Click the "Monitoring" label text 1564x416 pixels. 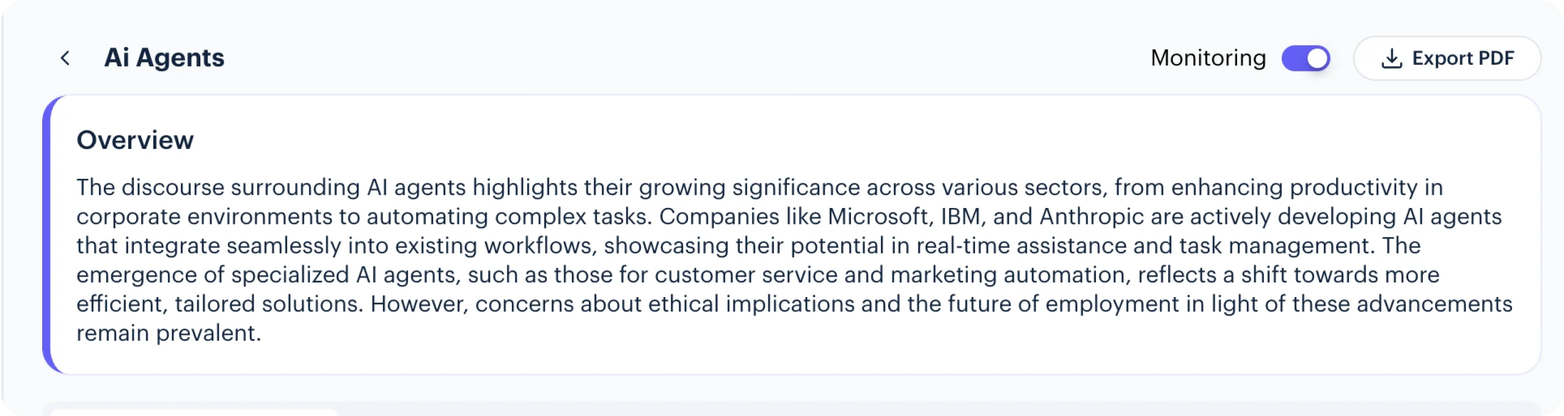(x=1208, y=58)
